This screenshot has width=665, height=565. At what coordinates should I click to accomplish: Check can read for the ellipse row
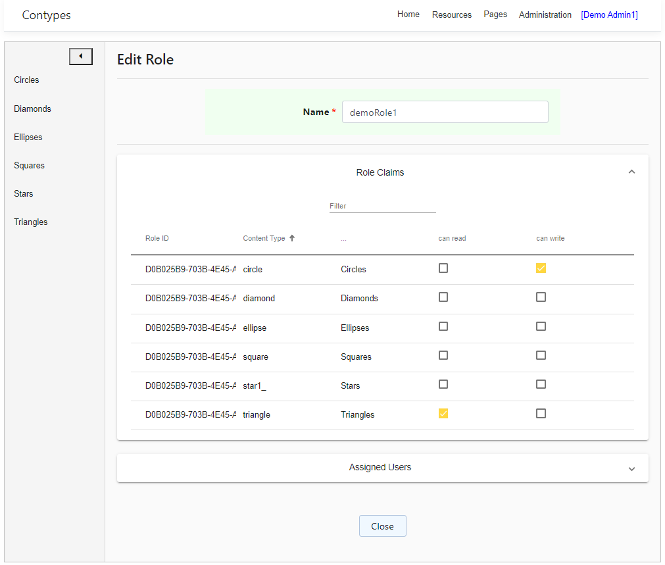coord(443,326)
